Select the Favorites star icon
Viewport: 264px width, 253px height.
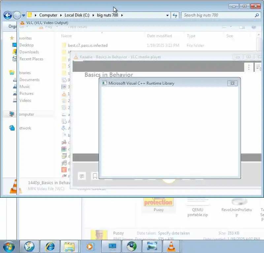click(x=12, y=38)
